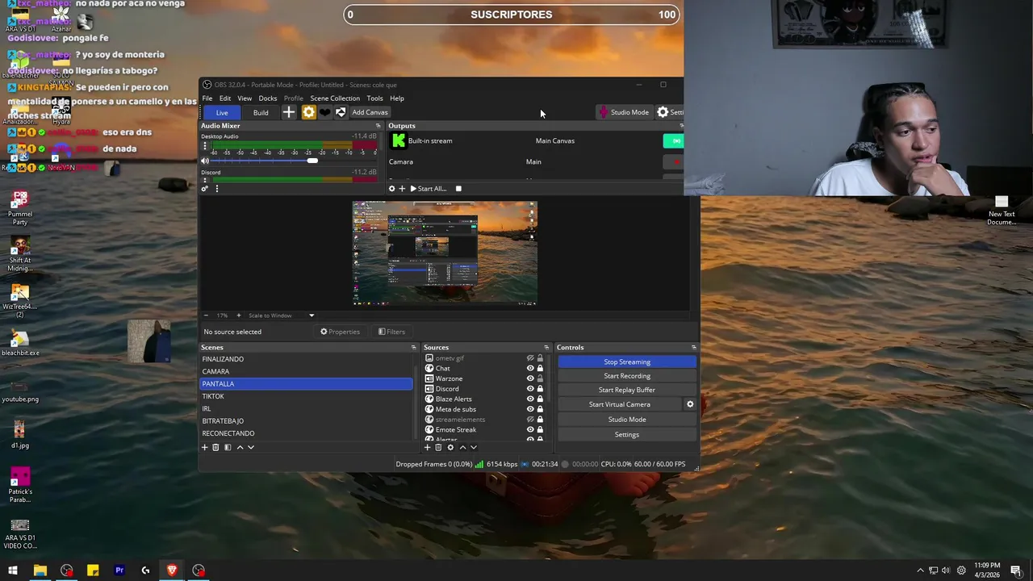Viewport: 1033px width, 581px height.
Task: Open the Tools menu
Action: (x=374, y=98)
